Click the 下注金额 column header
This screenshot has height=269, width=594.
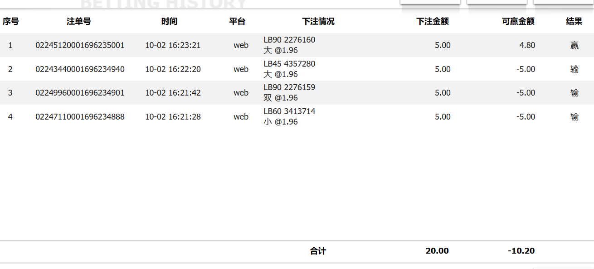pyautogui.click(x=432, y=21)
